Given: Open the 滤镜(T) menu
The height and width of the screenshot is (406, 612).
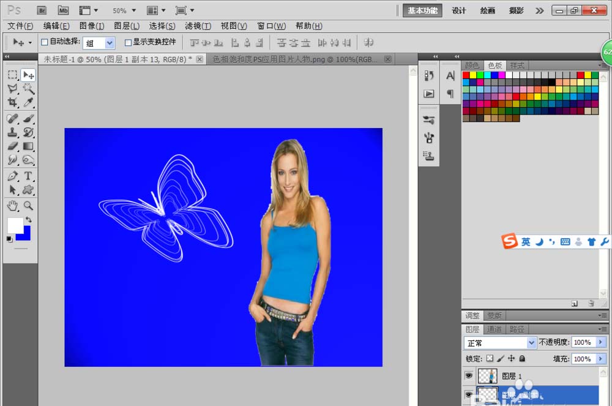Looking at the screenshot, I should (x=198, y=26).
